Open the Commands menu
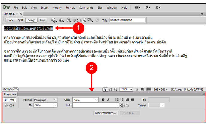This screenshot has height=127, width=207. 86,7
